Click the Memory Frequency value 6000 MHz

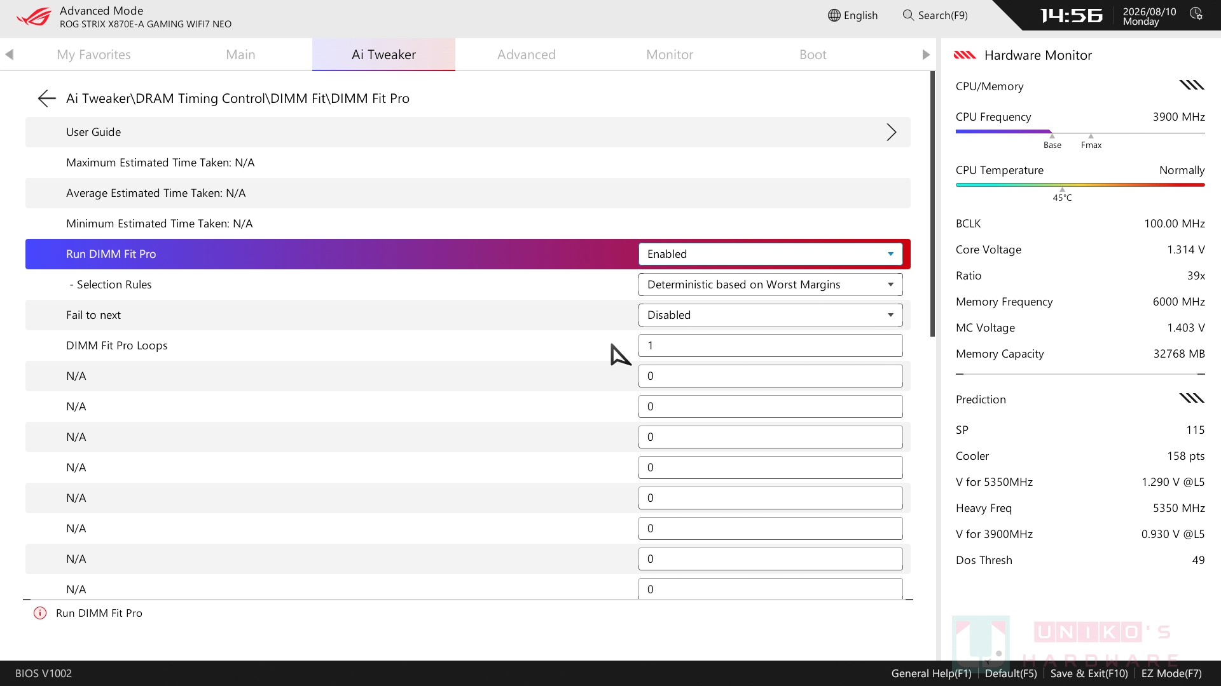(1178, 302)
